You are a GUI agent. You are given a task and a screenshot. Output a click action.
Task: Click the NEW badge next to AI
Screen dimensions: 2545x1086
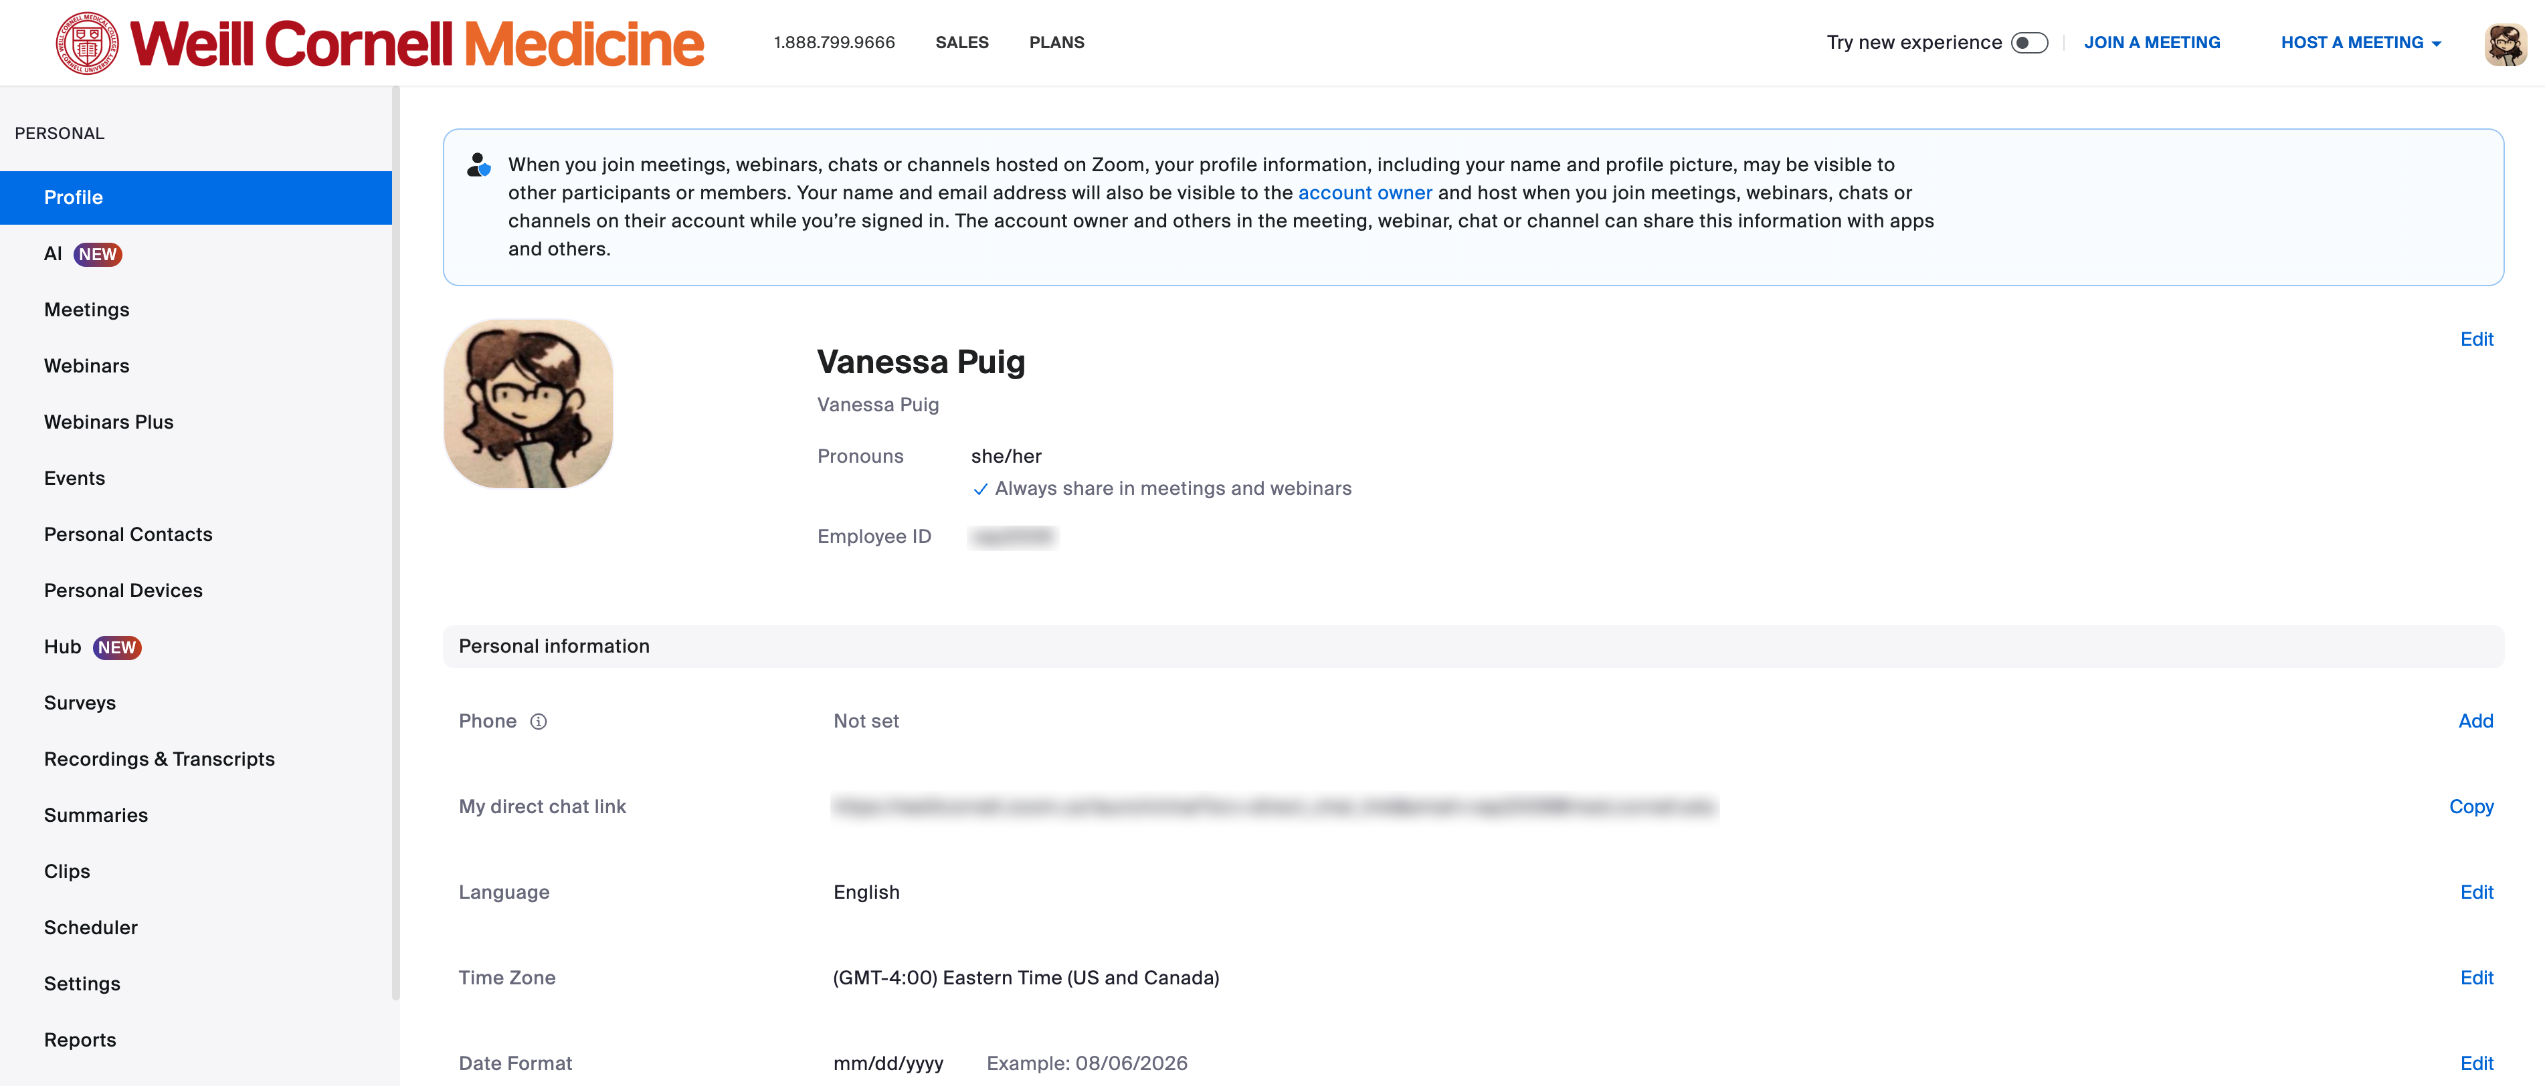98,255
